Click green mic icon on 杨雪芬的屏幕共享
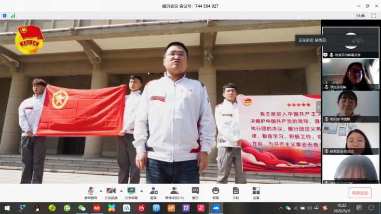 pos(331,55)
